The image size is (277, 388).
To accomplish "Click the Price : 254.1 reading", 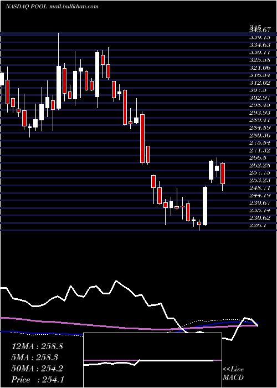I will [x=38, y=380].
